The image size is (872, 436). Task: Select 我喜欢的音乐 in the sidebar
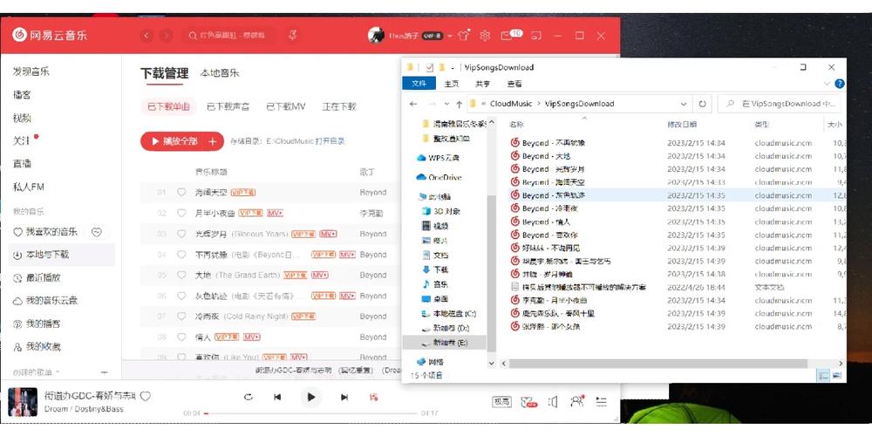[x=45, y=232]
